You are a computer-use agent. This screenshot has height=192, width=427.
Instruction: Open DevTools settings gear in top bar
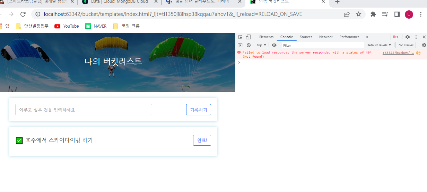408,37
